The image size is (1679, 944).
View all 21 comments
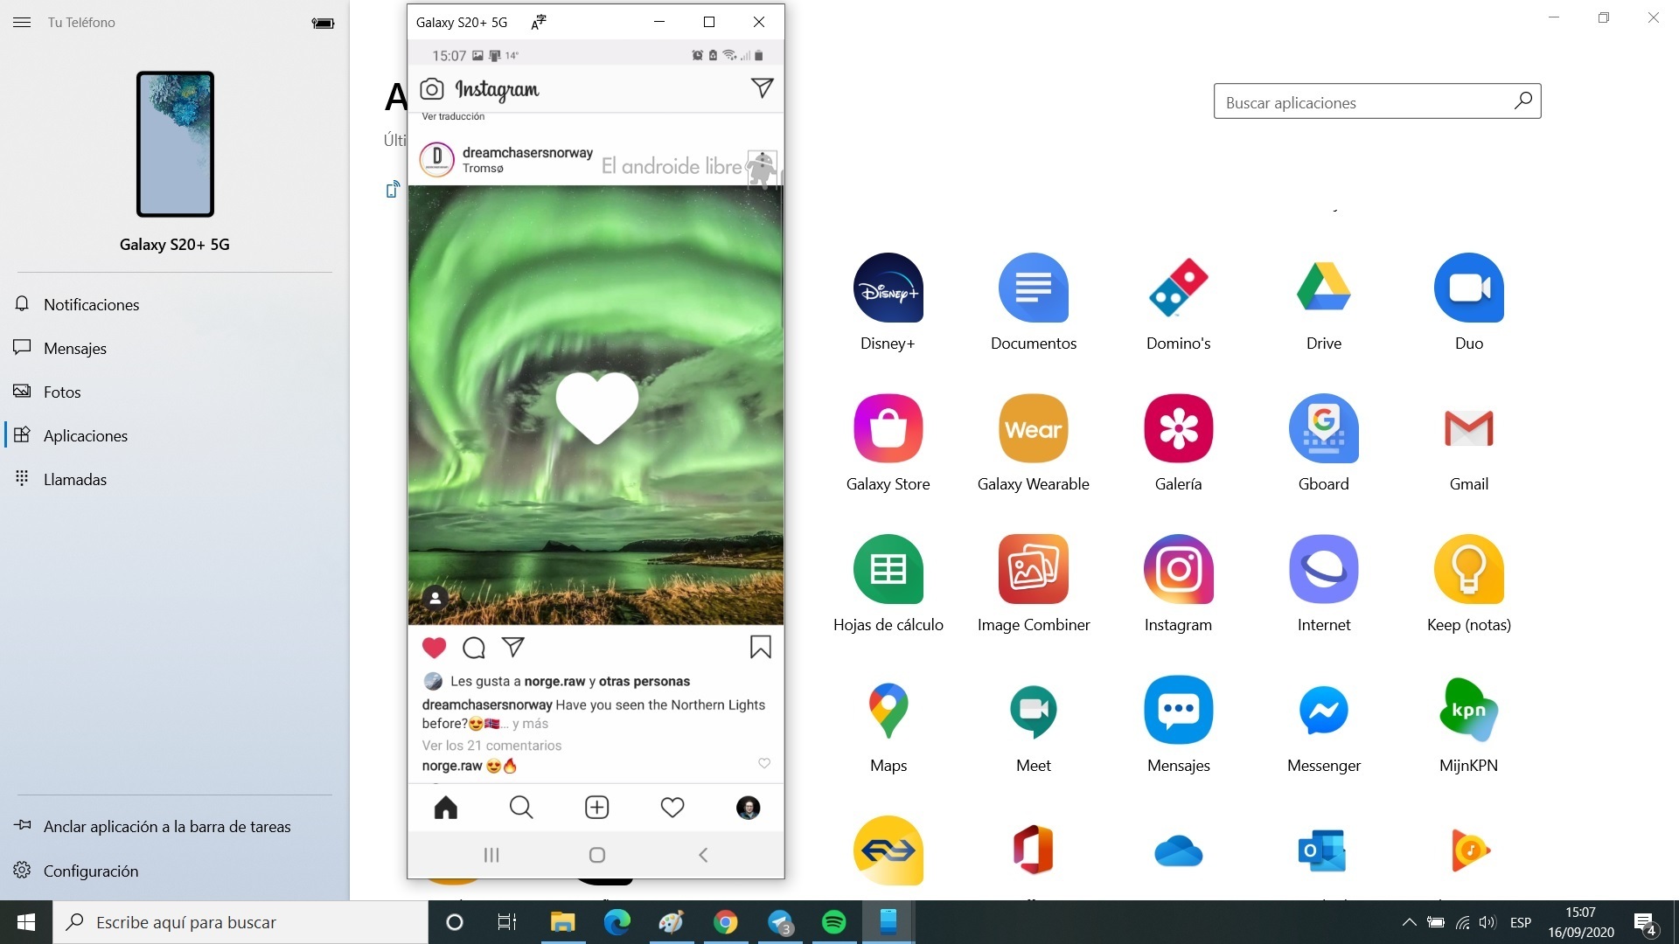click(491, 746)
